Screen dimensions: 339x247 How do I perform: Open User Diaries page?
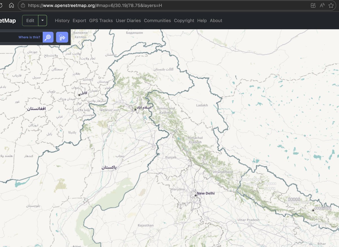[x=128, y=21]
